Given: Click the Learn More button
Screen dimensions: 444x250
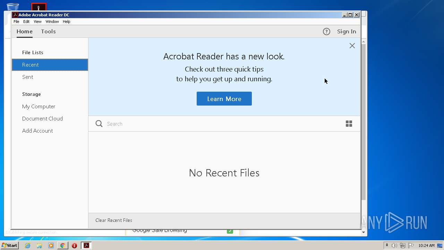Looking at the screenshot, I should click(x=224, y=99).
